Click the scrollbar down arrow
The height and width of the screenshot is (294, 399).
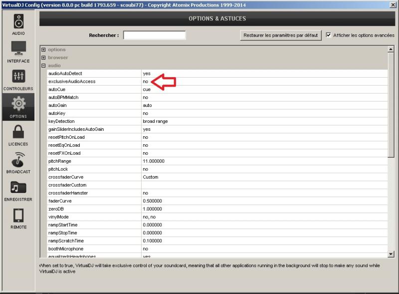(391, 254)
